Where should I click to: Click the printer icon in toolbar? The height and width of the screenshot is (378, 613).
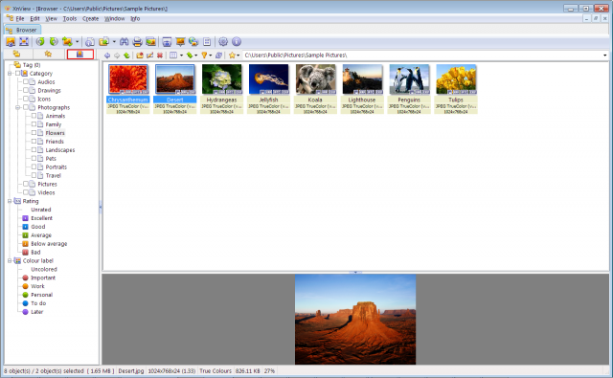click(x=137, y=41)
